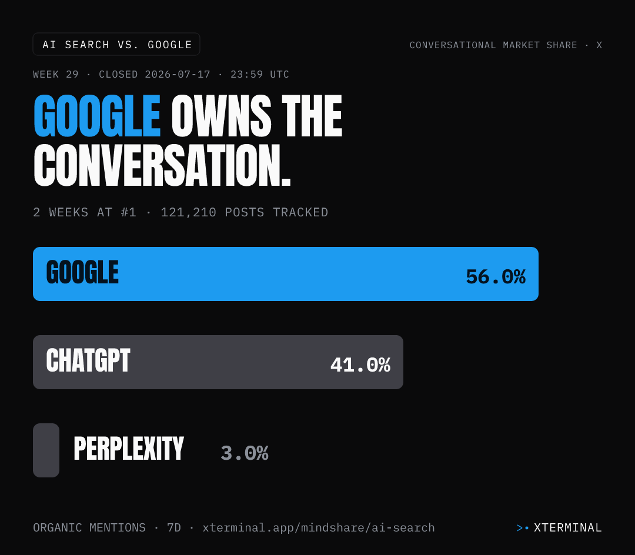Click the ORGANIC MENTIONS footer label
Image resolution: width=635 pixels, height=555 pixels.
click(x=89, y=528)
